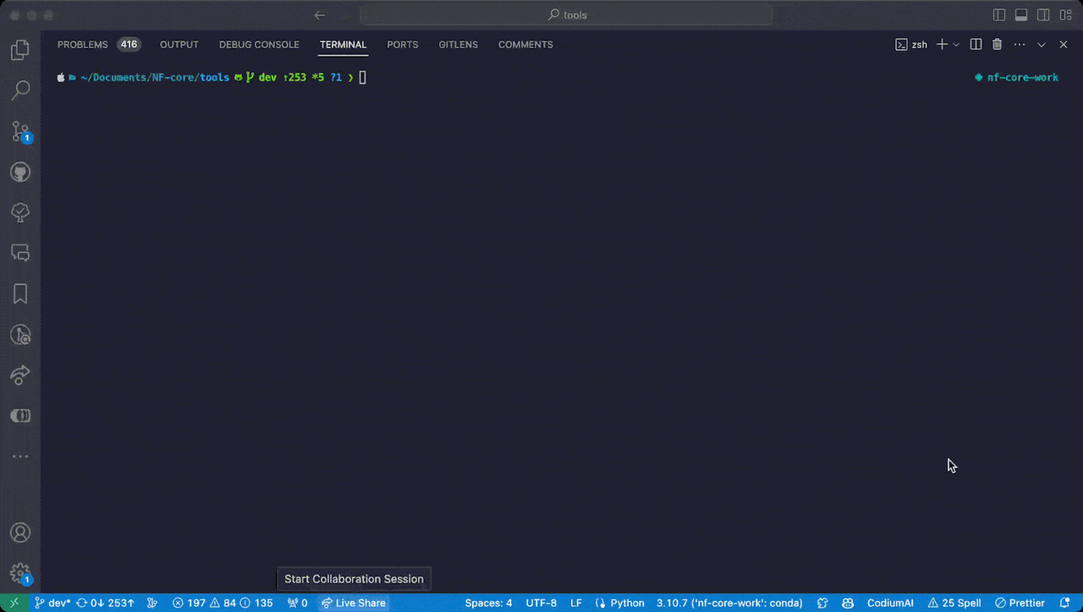Kill the terminal with the trash icon
Viewport: 1083px width, 612px height.
pos(997,44)
